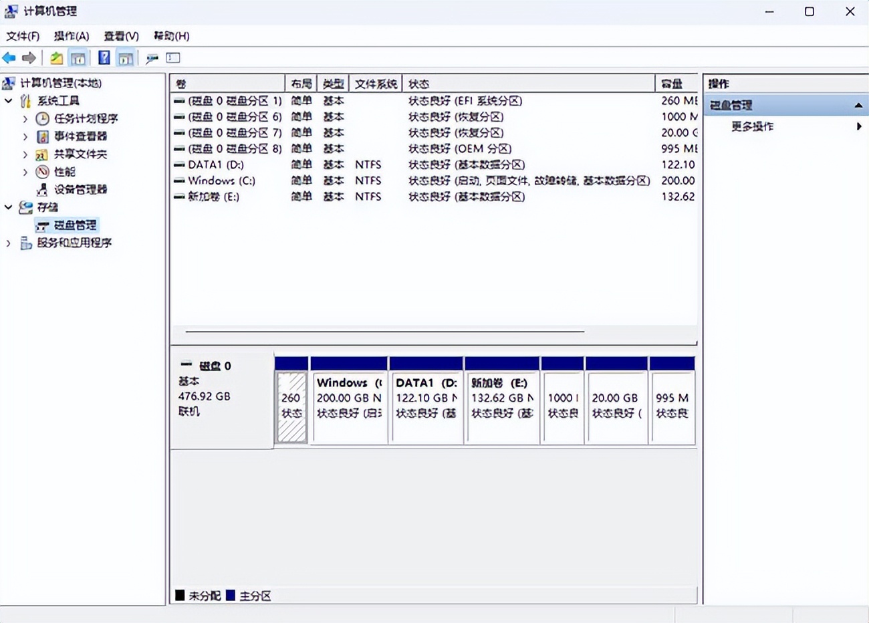Expand the 服务和应用程序 node

pos(9,243)
